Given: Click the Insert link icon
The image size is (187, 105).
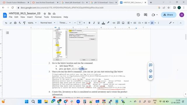Looking at the screenshot, I should click(114, 23).
